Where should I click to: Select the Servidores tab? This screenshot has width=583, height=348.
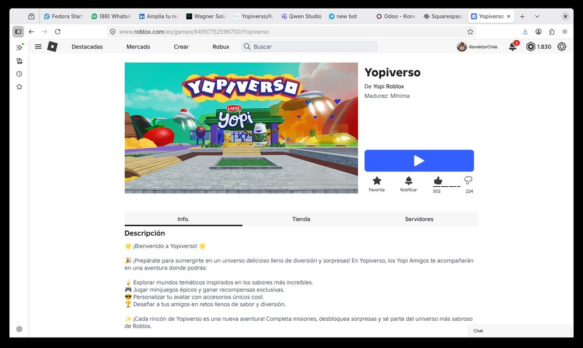point(419,219)
